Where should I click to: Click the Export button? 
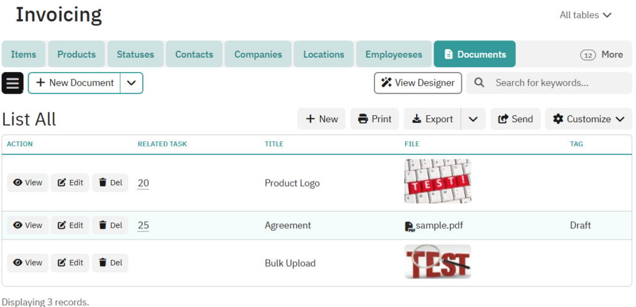[432, 119]
